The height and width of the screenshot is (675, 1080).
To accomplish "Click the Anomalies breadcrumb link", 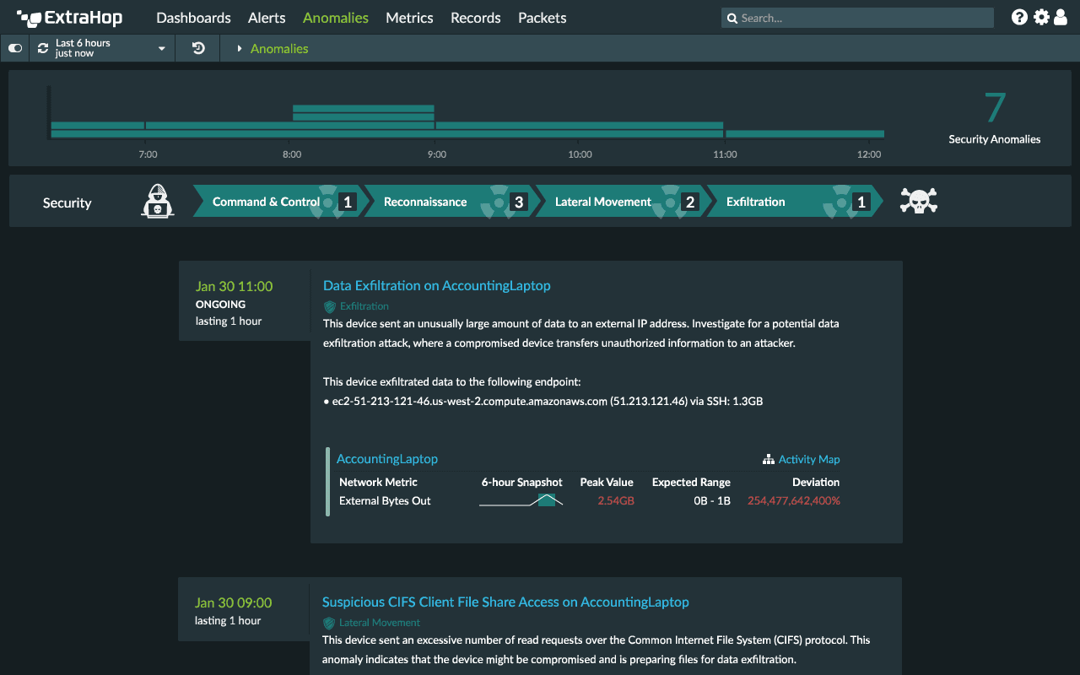I will (x=279, y=49).
